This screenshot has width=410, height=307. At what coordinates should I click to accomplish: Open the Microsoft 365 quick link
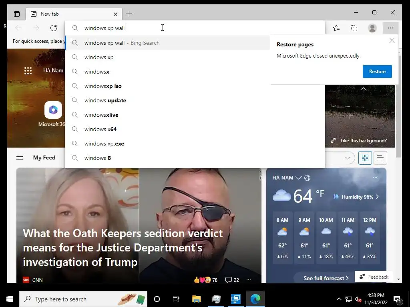click(x=53, y=114)
